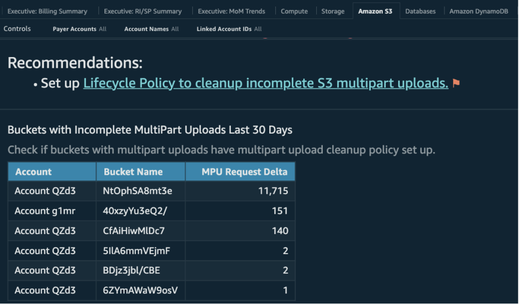Select bucket 6ZYmAWaW9osV cell

141,290
